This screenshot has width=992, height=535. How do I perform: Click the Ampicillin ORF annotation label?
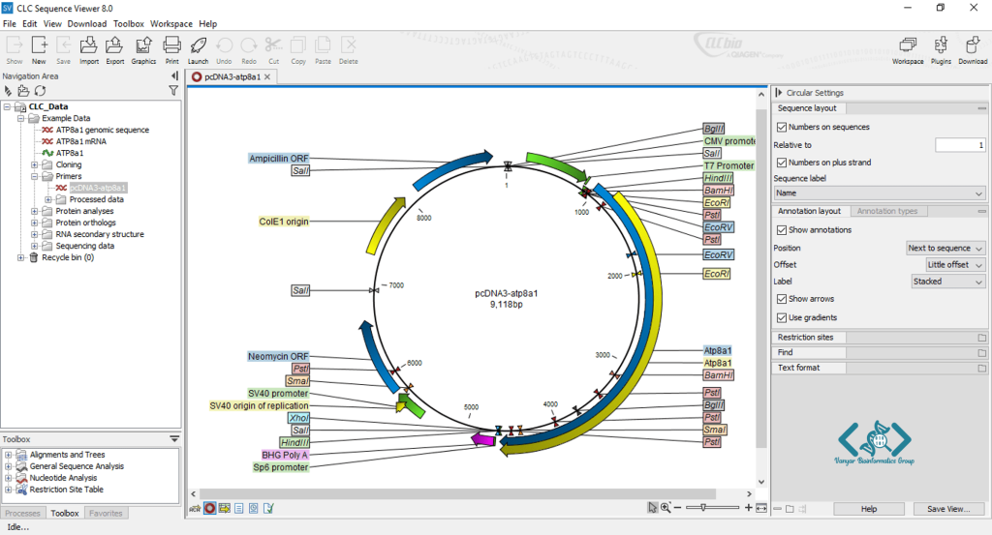[278, 159]
